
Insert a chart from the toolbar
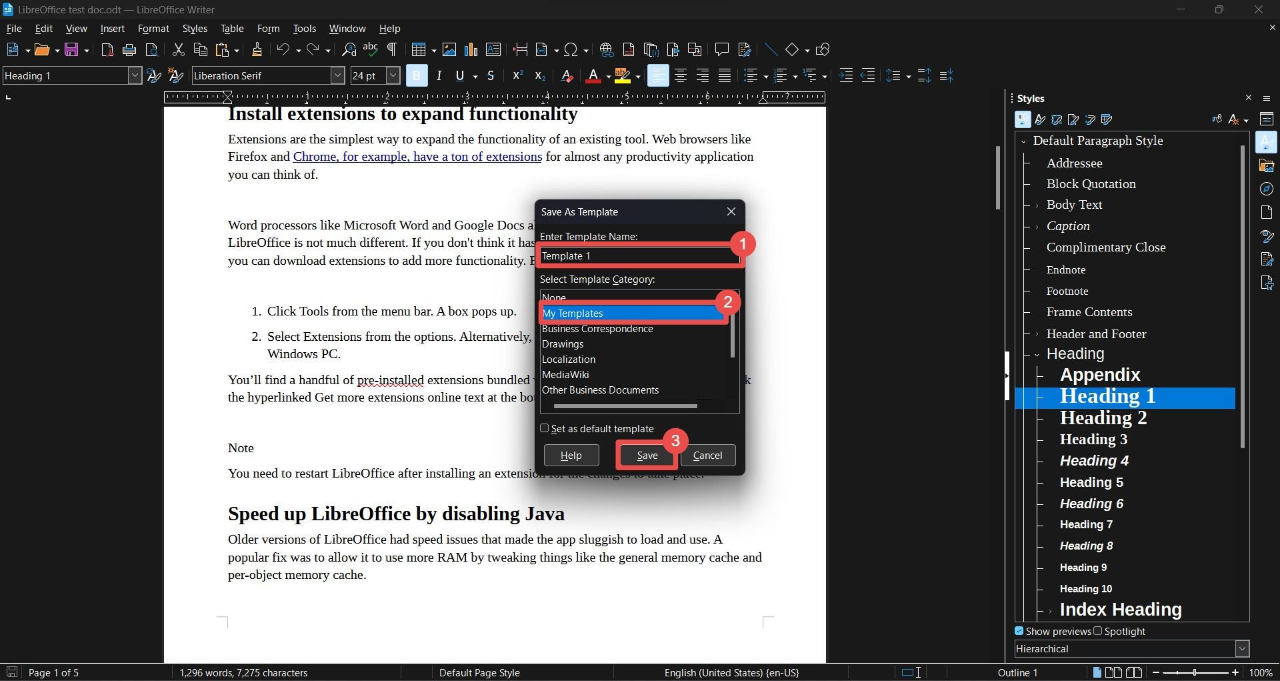pyautogui.click(x=471, y=49)
